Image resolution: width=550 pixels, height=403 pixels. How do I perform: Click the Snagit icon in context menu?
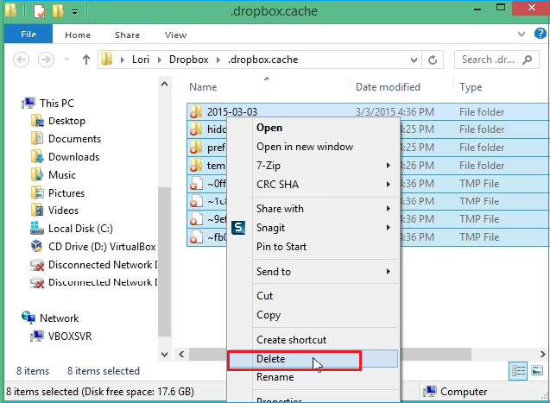coord(239,228)
